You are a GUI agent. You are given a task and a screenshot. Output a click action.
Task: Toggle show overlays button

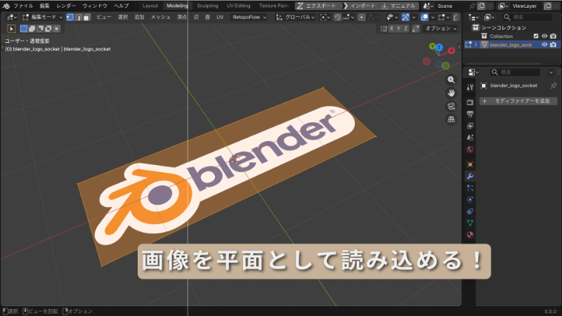pos(424,17)
